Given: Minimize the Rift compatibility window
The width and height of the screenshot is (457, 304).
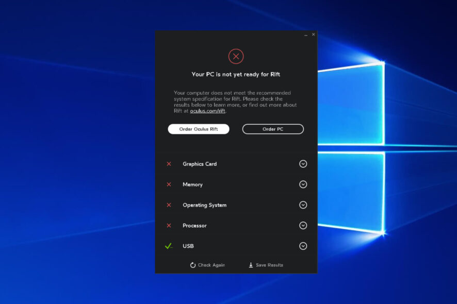Looking at the screenshot, I should pyautogui.click(x=306, y=35).
